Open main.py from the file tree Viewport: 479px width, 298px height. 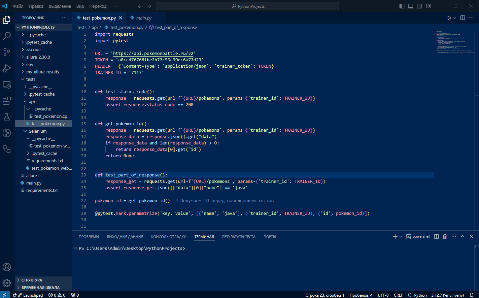[x=43, y=183]
